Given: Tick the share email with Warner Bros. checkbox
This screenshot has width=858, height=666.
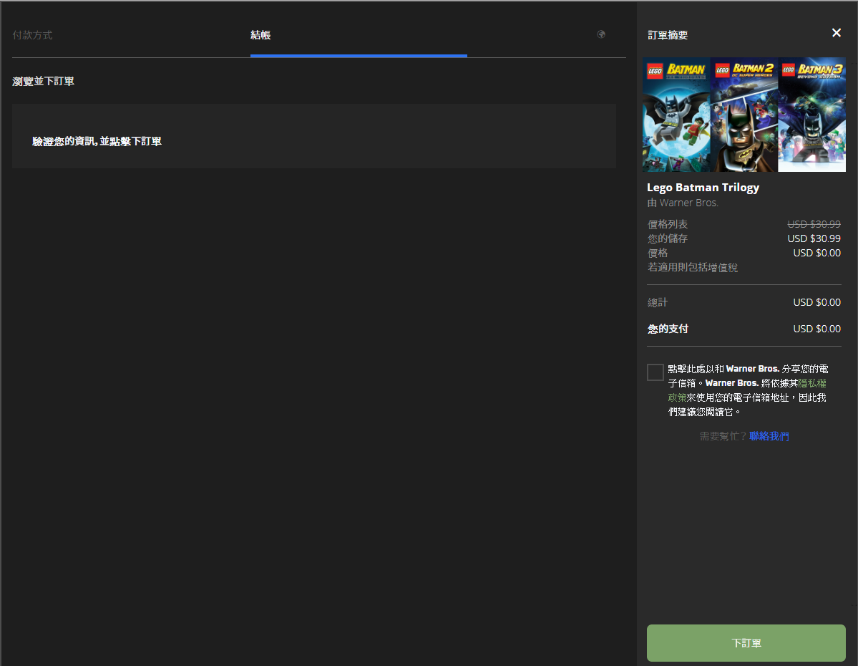Looking at the screenshot, I should [655, 372].
